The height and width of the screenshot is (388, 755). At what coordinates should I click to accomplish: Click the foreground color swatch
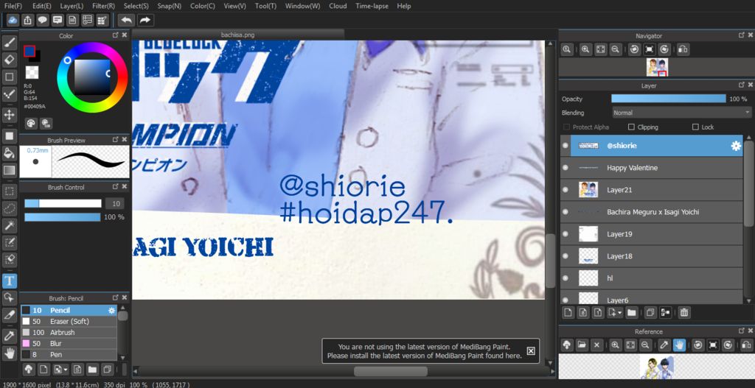[29, 51]
